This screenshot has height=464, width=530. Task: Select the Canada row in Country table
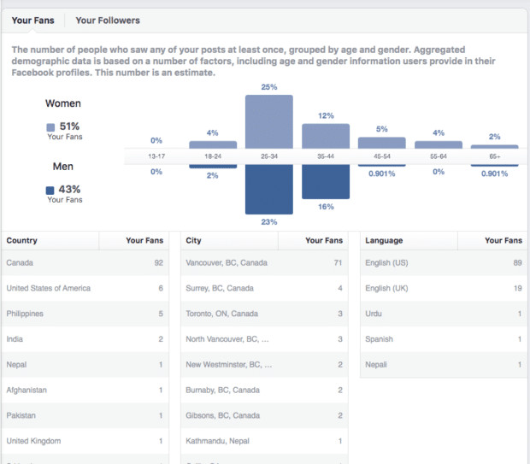85,263
